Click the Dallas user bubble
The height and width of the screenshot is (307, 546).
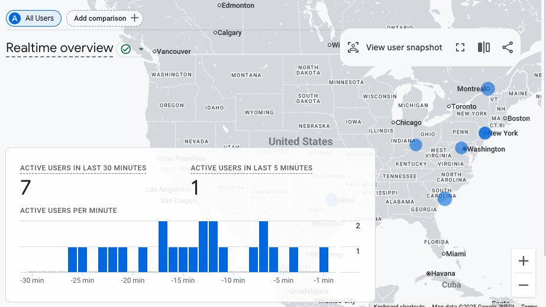[x=332, y=200]
